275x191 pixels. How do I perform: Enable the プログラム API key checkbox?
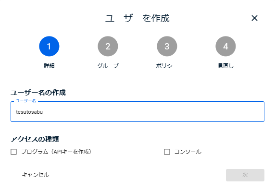coord(13,152)
